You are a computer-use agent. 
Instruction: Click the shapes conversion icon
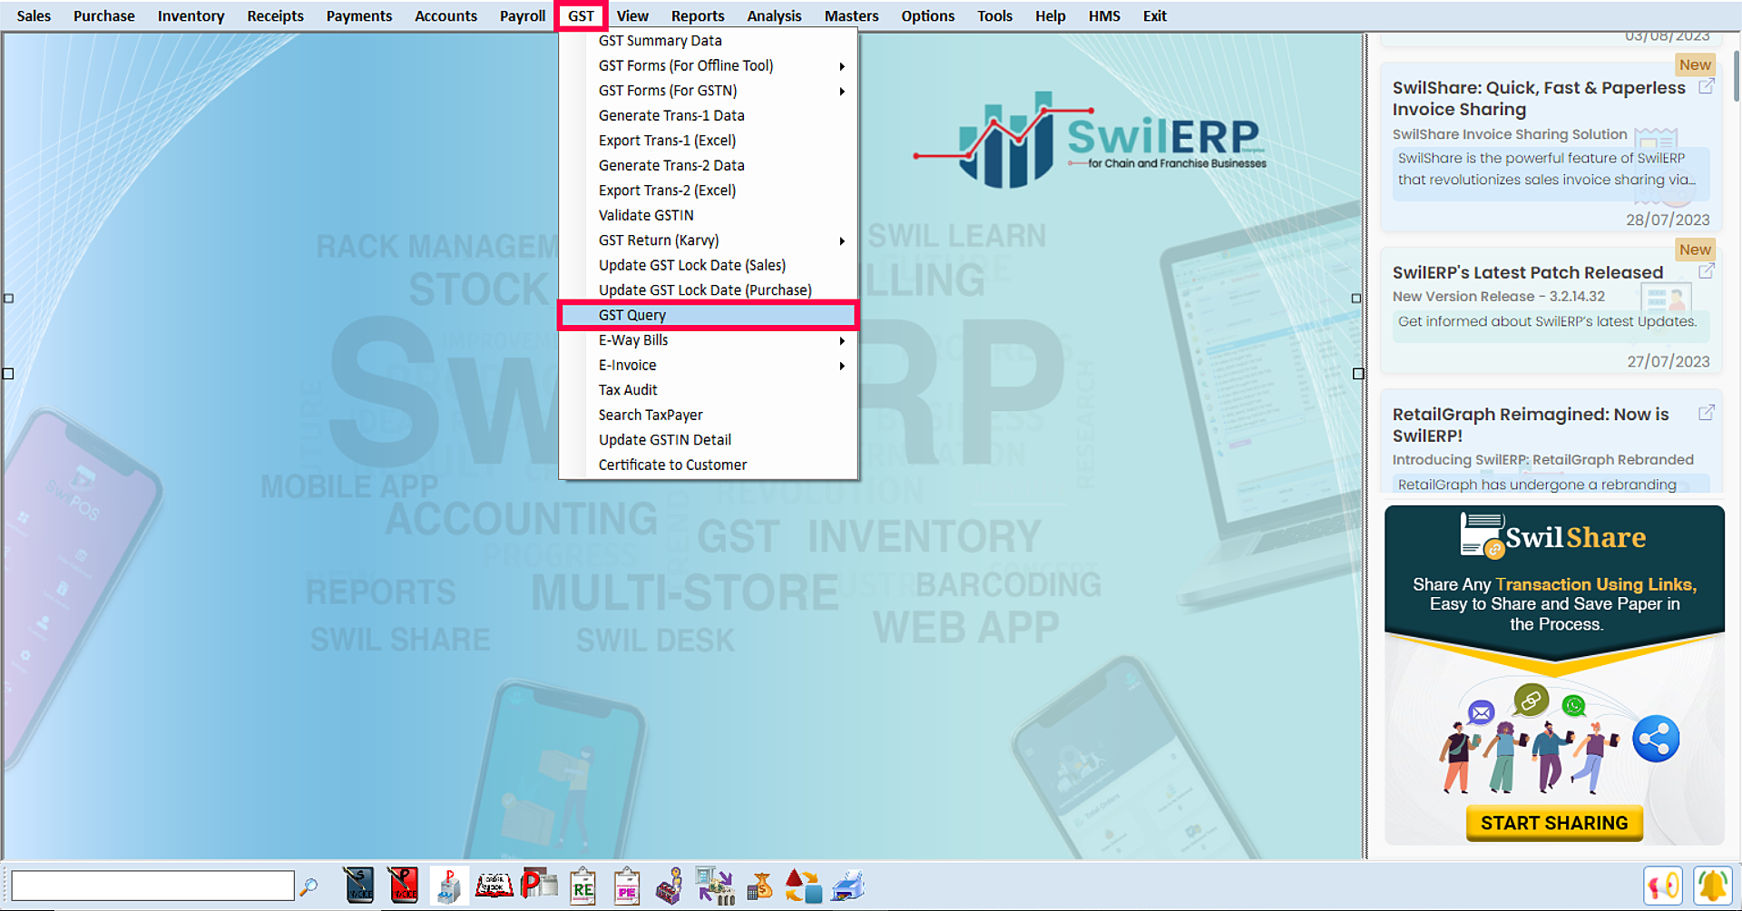[x=803, y=887]
